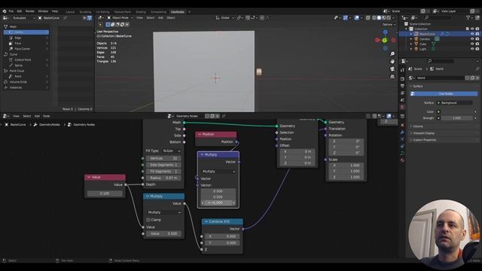
Task: Open the Modifiers wrench properties tab
Action: tap(402, 132)
